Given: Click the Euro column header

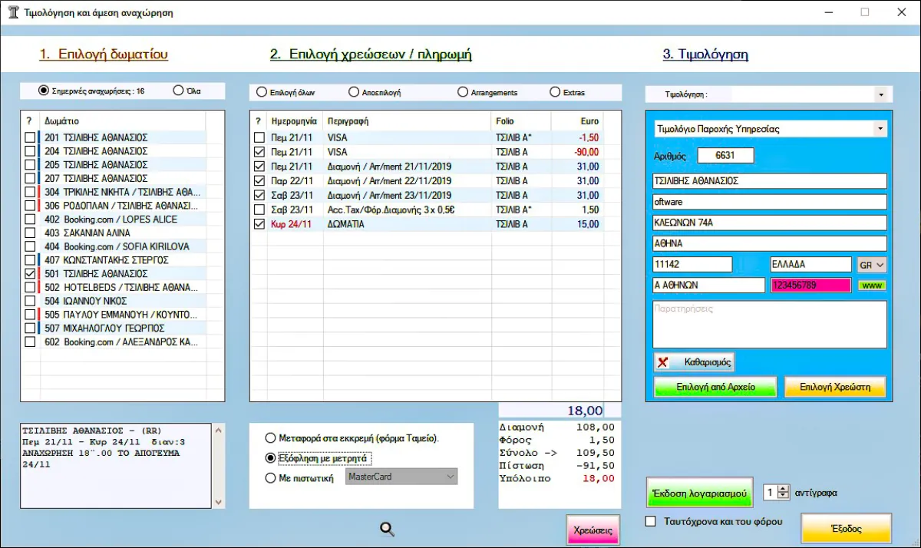Looking at the screenshot, I should [x=576, y=121].
